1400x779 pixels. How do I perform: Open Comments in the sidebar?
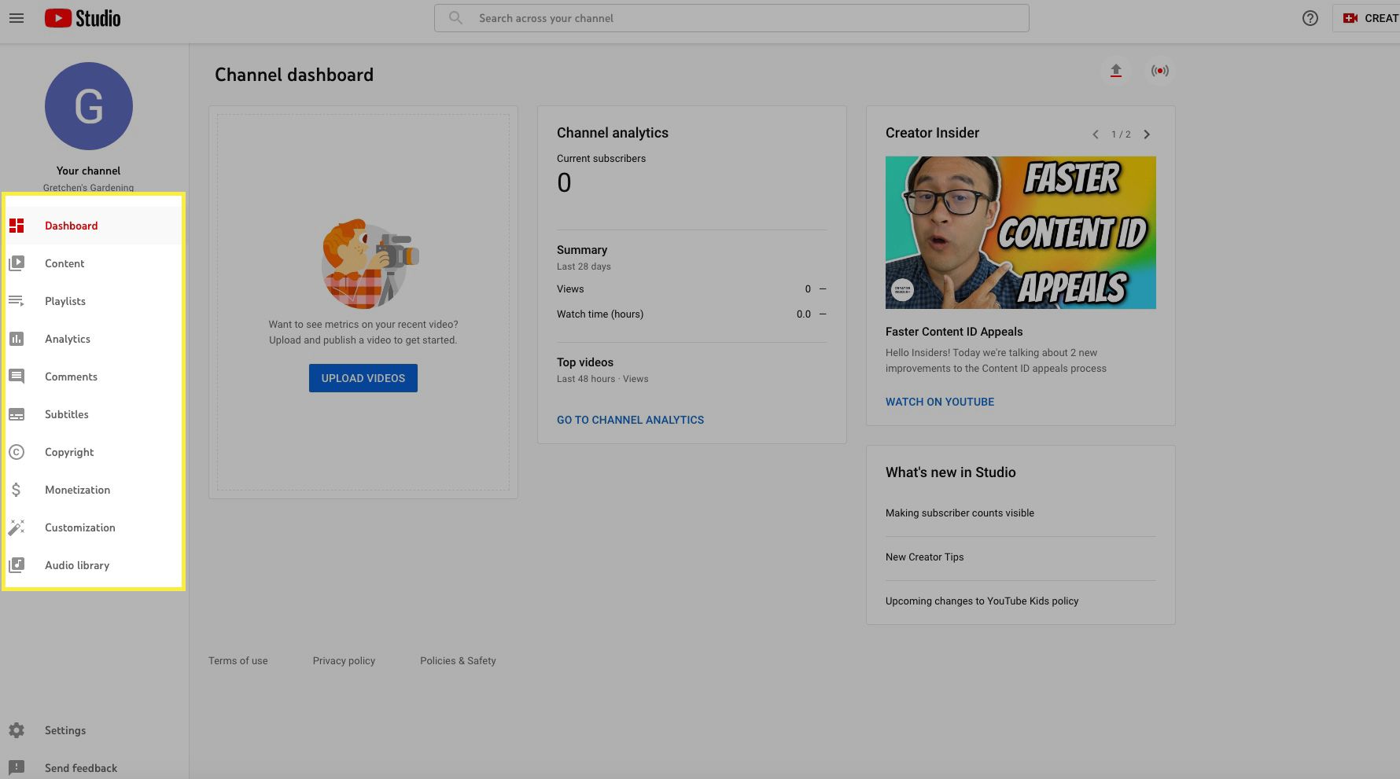click(71, 377)
